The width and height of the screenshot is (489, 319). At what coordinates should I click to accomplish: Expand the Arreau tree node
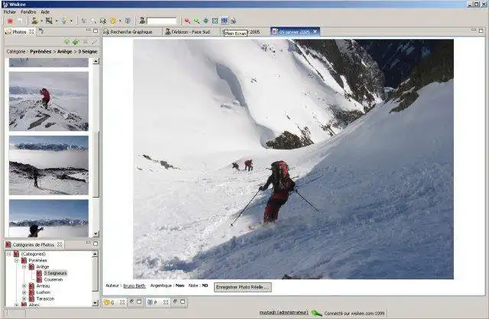click(x=24, y=285)
